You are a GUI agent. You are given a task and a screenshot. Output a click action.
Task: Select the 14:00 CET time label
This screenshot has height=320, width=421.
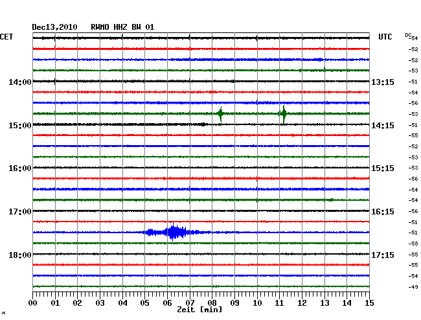pos(20,82)
